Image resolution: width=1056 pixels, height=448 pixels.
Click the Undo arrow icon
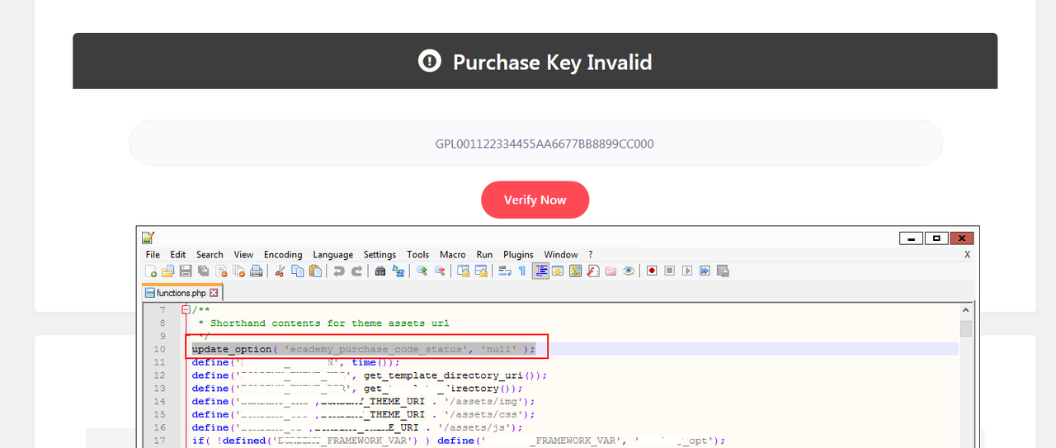339,271
